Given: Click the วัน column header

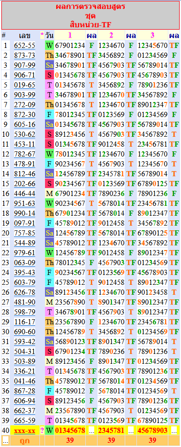Looking at the screenshot, I should pyautogui.click(x=49, y=35).
